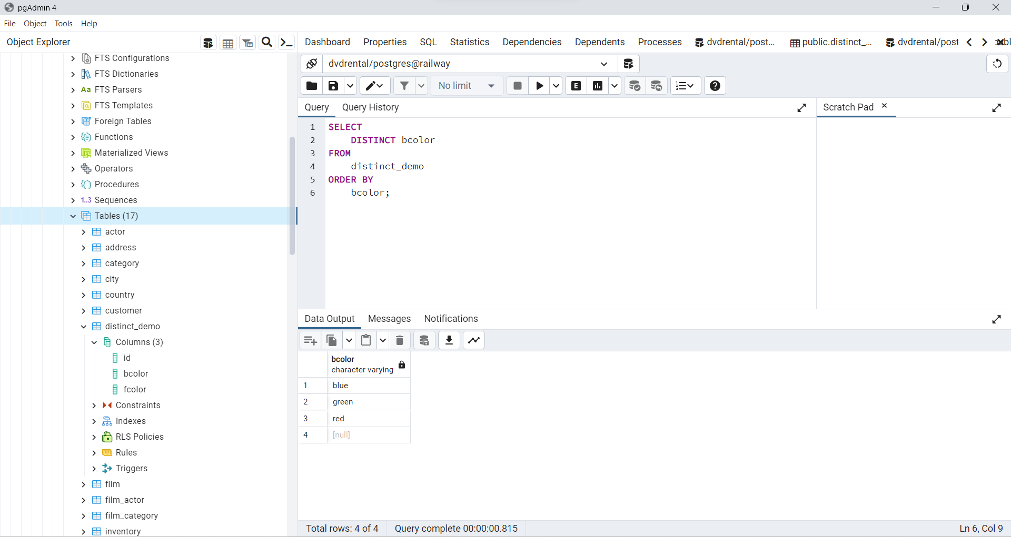
Task: Expand the Triggers node
Action: 94,469
